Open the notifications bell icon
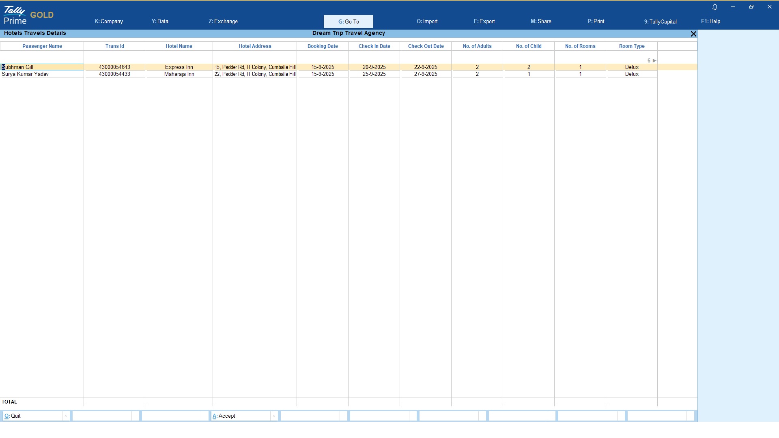 tap(715, 7)
